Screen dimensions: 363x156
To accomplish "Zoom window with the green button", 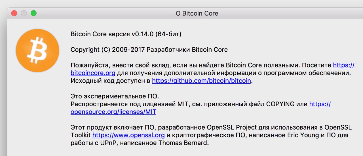I will (33, 13).
